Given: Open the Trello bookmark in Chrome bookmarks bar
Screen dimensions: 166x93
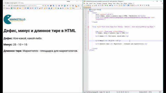Looking at the screenshot, I should pos(72,8).
